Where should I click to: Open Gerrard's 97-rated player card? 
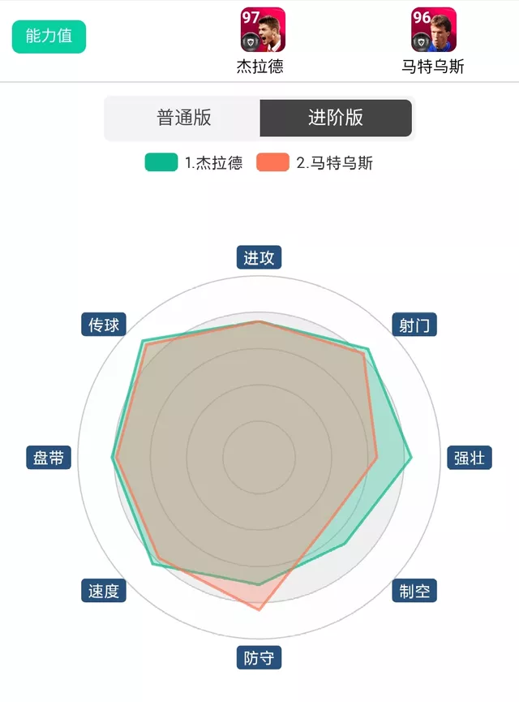(x=263, y=29)
